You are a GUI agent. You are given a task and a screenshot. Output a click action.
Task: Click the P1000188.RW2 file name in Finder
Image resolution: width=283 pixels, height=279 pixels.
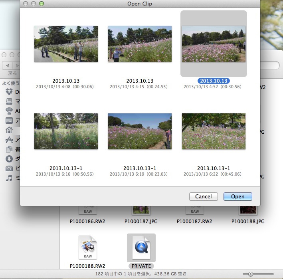click(x=87, y=266)
